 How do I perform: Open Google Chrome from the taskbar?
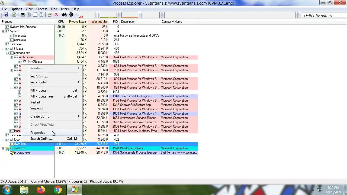[x=57, y=190]
